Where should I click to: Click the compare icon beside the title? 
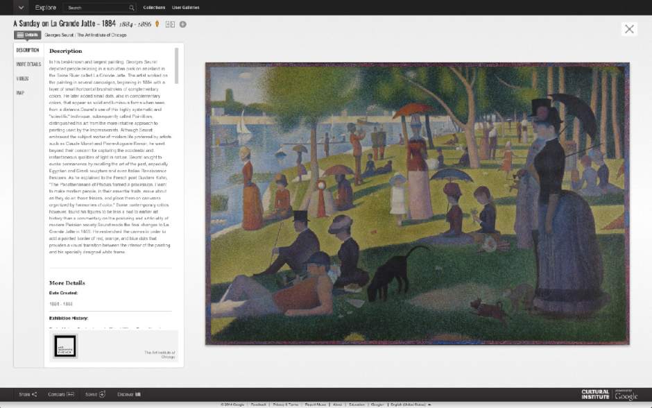click(170, 24)
